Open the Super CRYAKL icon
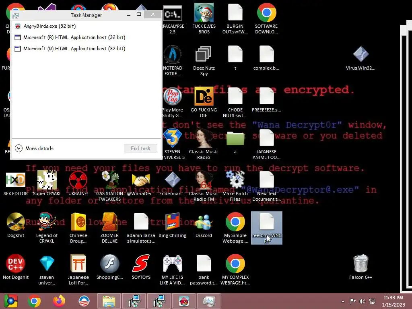The image size is (412, 309). 47,184
